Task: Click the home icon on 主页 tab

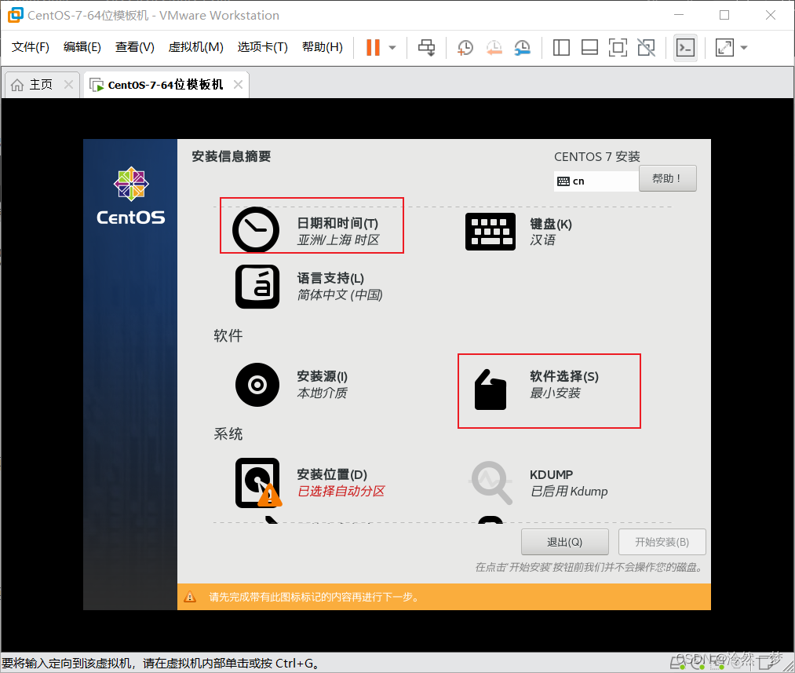Action: [x=17, y=85]
